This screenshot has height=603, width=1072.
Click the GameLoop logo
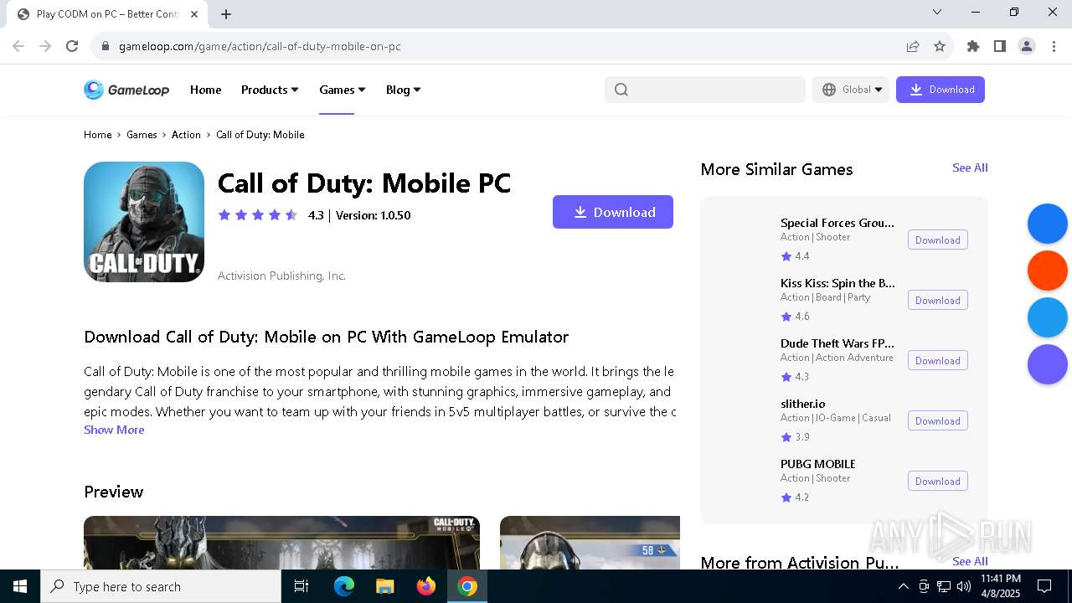126,90
